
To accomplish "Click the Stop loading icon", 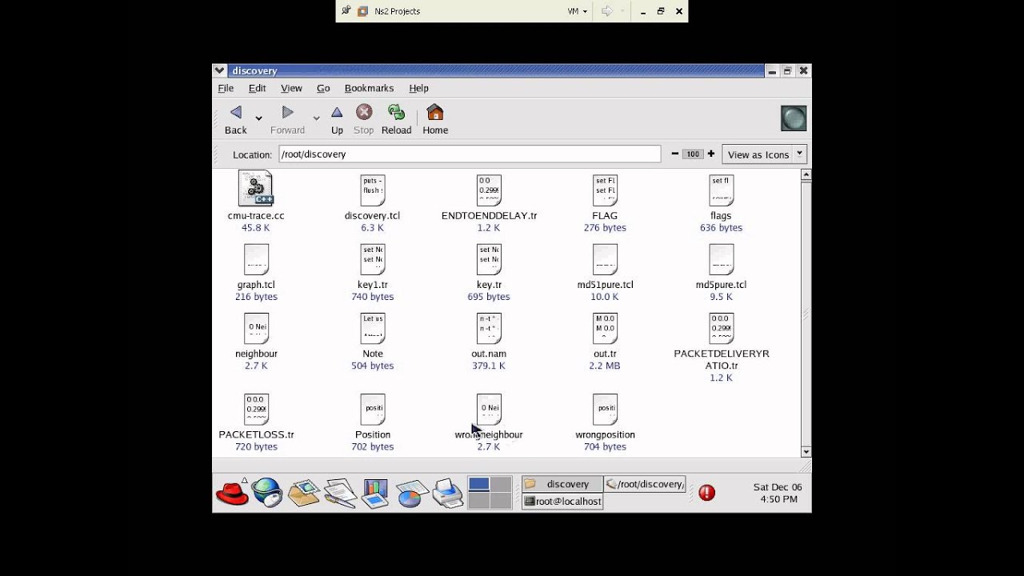I will tap(364, 113).
